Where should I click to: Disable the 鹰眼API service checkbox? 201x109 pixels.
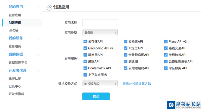85,61
